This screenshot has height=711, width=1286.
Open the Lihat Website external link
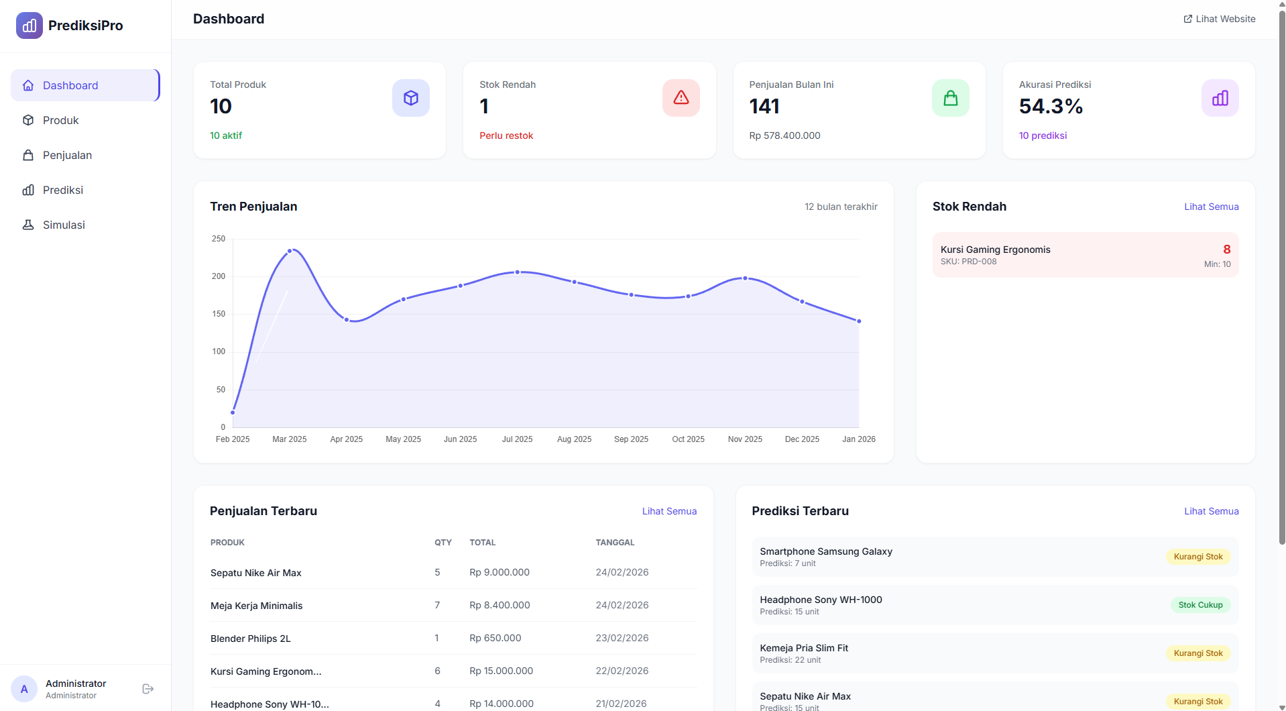(x=1219, y=19)
